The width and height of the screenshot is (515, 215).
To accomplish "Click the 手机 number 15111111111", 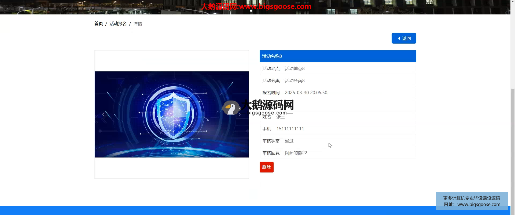I will (x=290, y=129).
